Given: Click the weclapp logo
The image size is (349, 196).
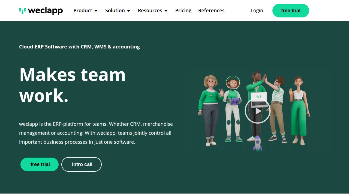Looking at the screenshot, I should pyautogui.click(x=41, y=11).
